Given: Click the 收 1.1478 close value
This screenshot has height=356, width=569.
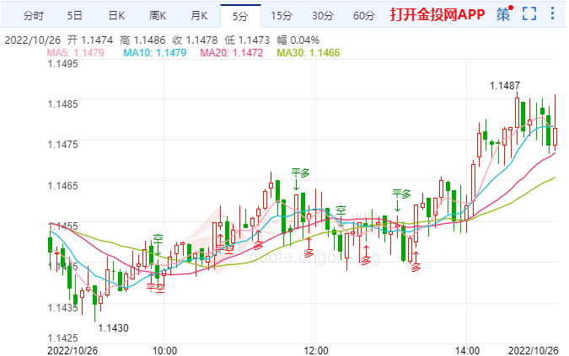Looking at the screenshot, I should coord(195,40).
